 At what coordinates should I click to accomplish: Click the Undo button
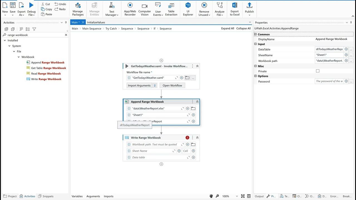pos(60,4)
